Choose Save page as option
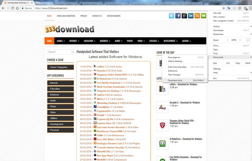Image resolution: width=252 pixels, height=161 pixels. click(x=185, y=57)
